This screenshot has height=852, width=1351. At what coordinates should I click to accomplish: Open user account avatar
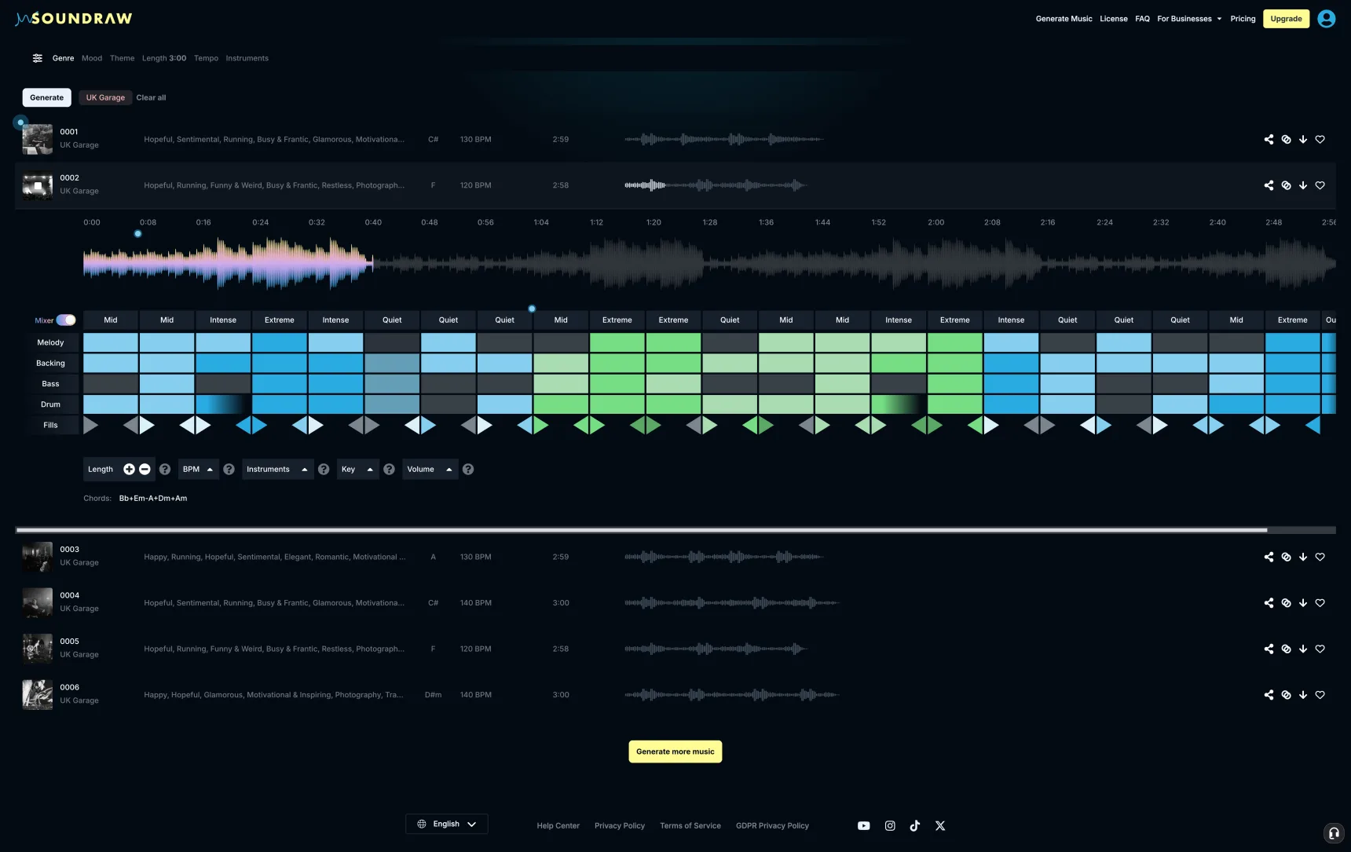click(x=1327, y=19)
